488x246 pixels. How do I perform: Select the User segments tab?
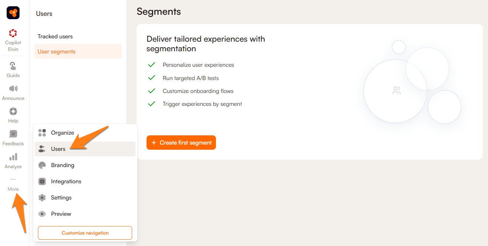(x=56, y=52)
